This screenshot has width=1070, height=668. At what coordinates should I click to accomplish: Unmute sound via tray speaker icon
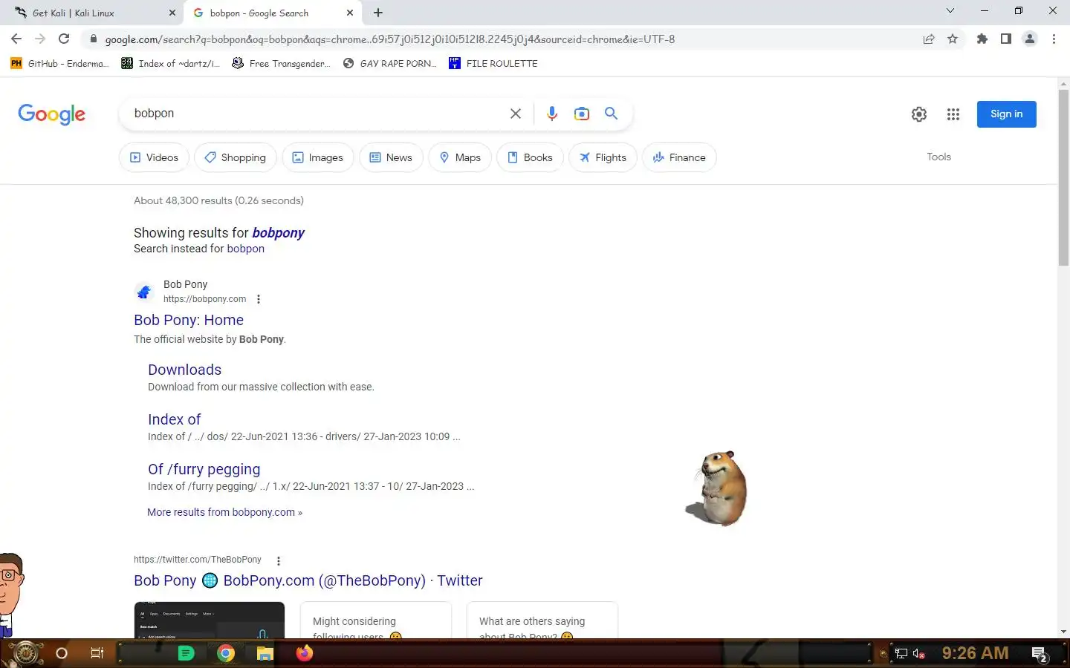pyautogui.click(x=918, y=654)
